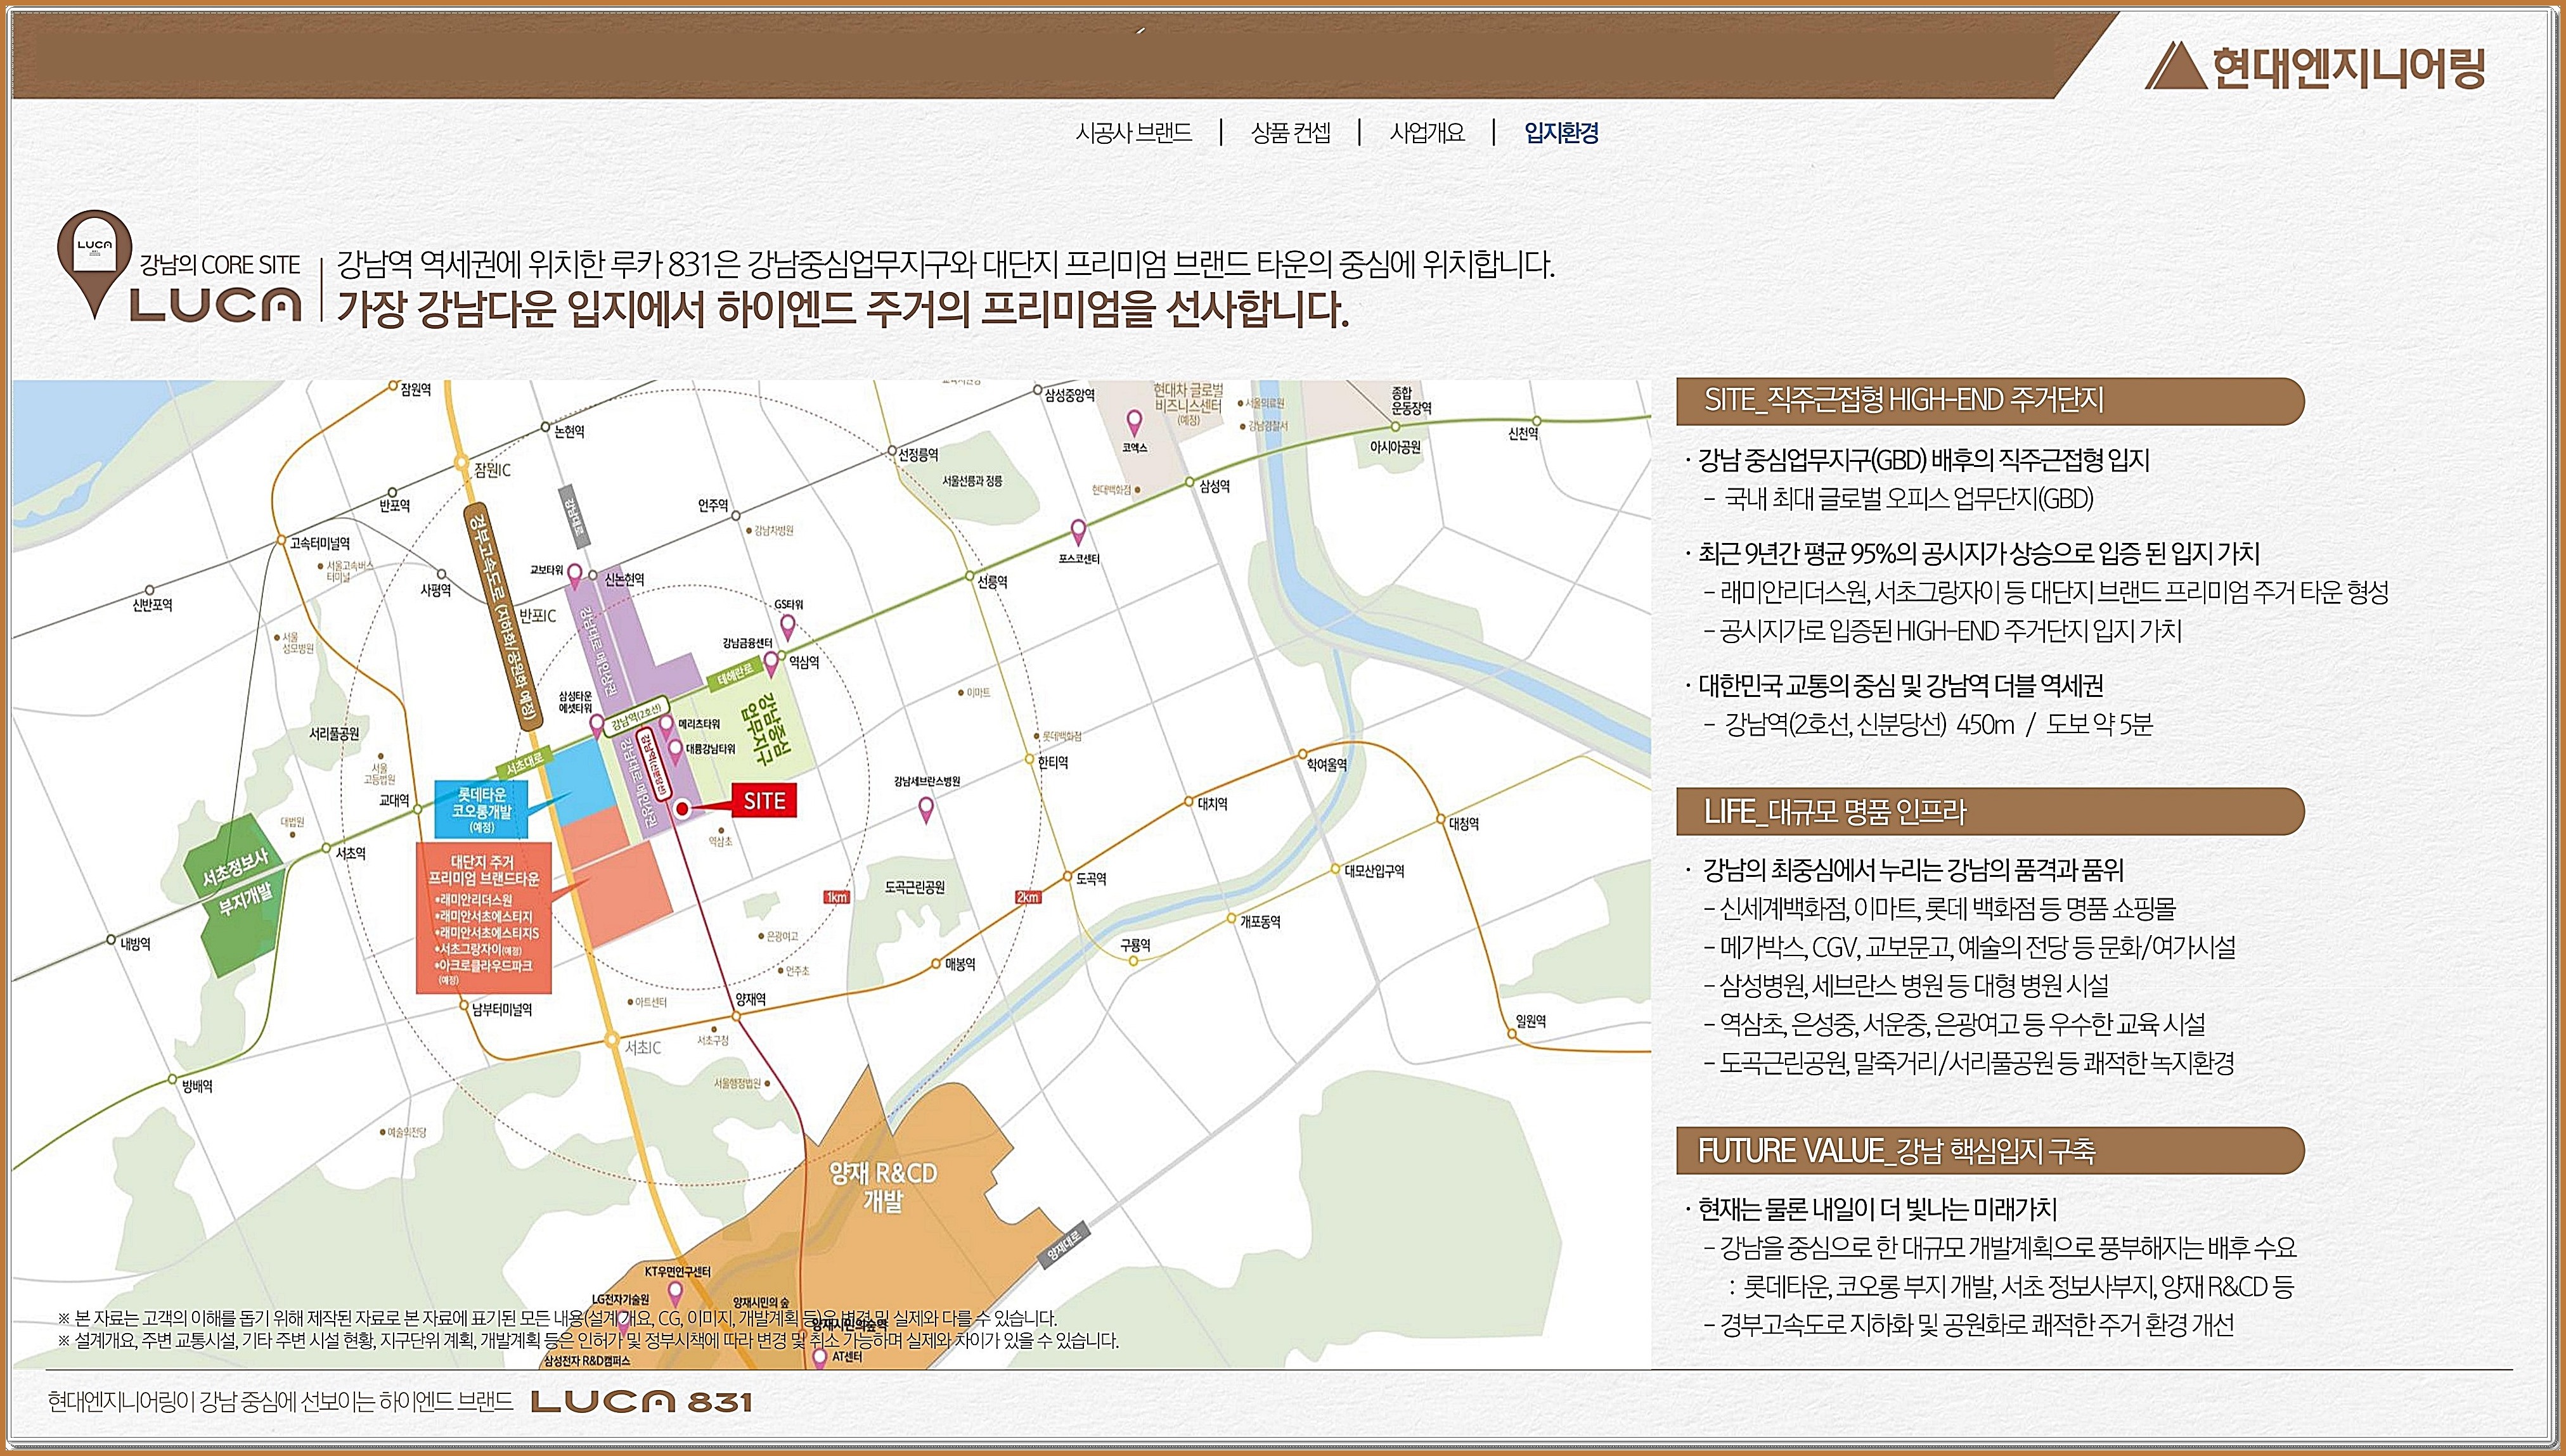Image resolution: width=2566 pixels, height=1456 pixels.
Task: Click the 서초역 station label
Action: point(351,853)
